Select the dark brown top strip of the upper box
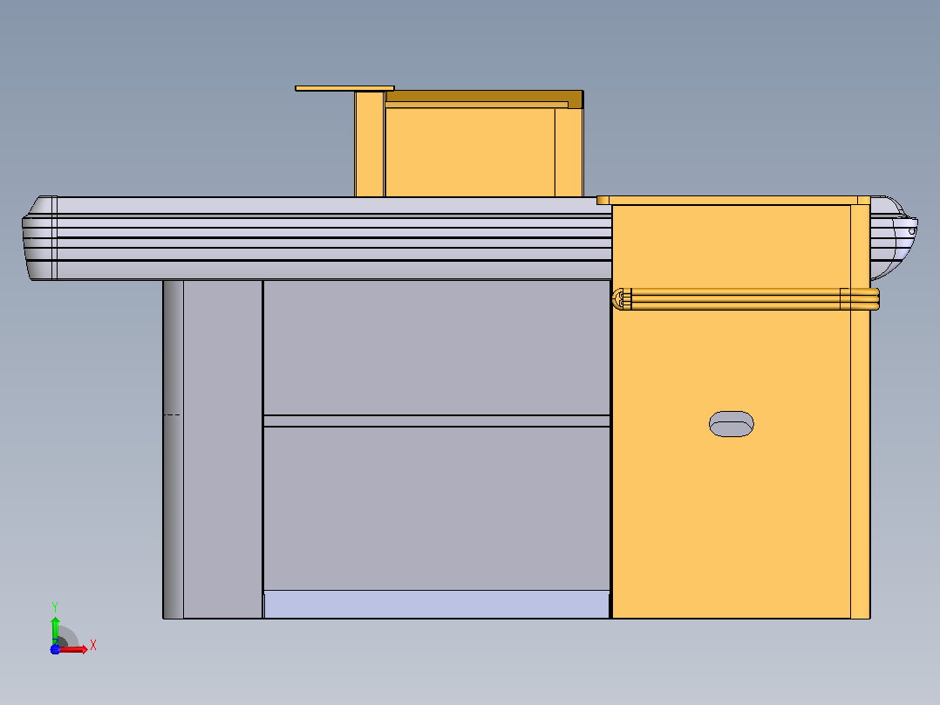Image resolution: width=940 pixels, height=705 pixels. coord(485,96)
